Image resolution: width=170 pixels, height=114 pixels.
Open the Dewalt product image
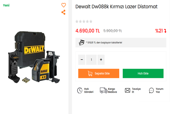(x=34, y=57)
